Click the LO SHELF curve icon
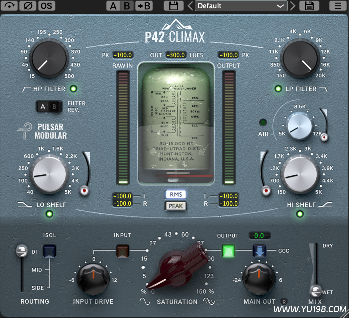This screenshot has height=318, width=349. [25, 205]
